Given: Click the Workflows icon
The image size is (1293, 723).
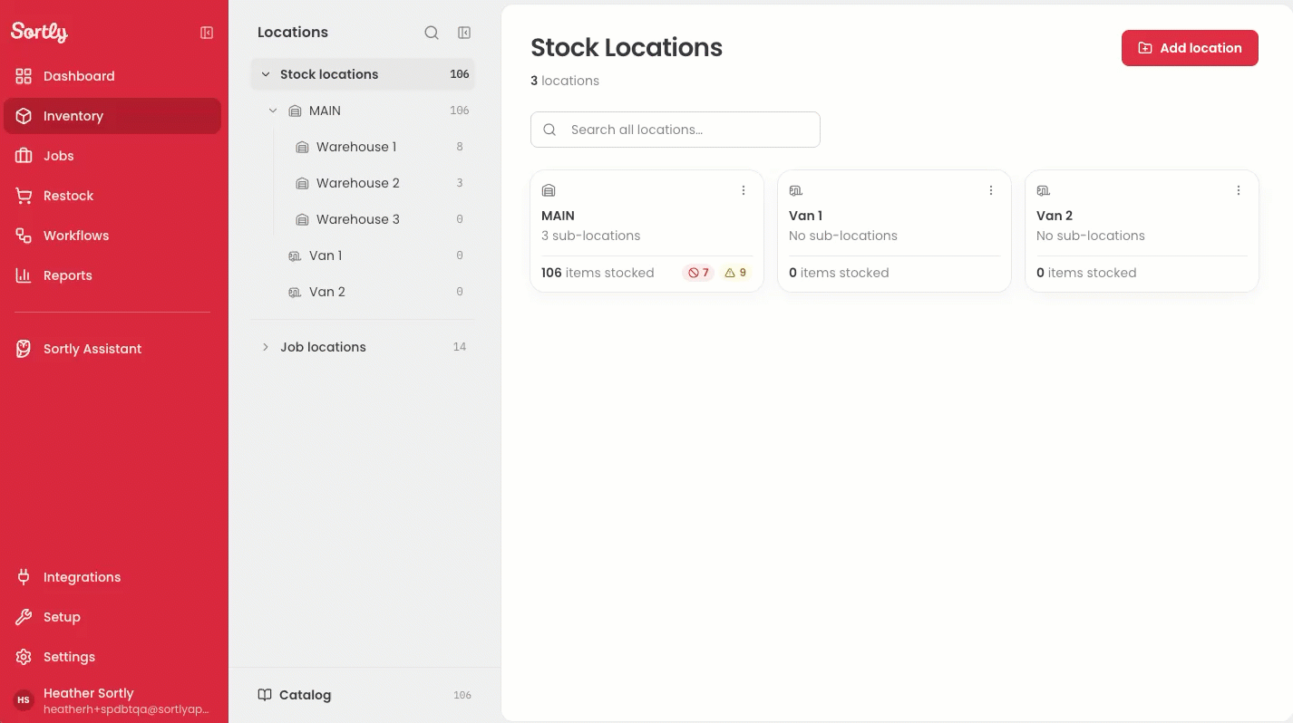Looking at the screenshot, I should tap(24, 236).
